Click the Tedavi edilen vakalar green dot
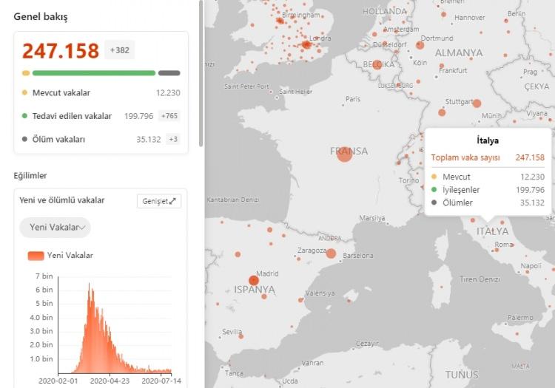Image resolution: width=555 pixels, height=388 pixels. (24, 115)
